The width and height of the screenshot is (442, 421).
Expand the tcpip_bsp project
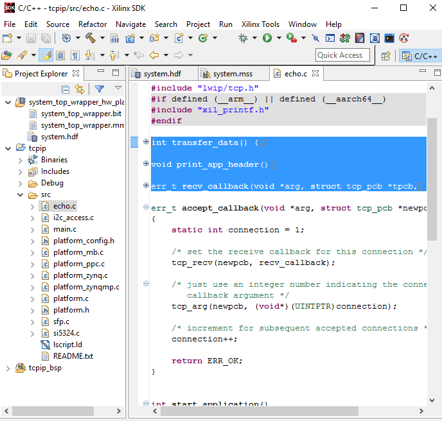point(8,368)
